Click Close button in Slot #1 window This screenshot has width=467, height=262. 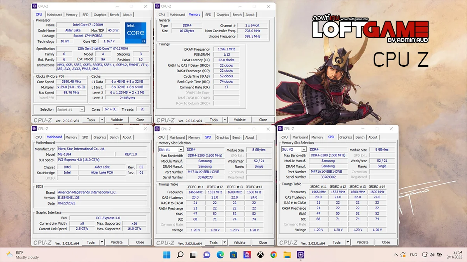pos(263,243)
